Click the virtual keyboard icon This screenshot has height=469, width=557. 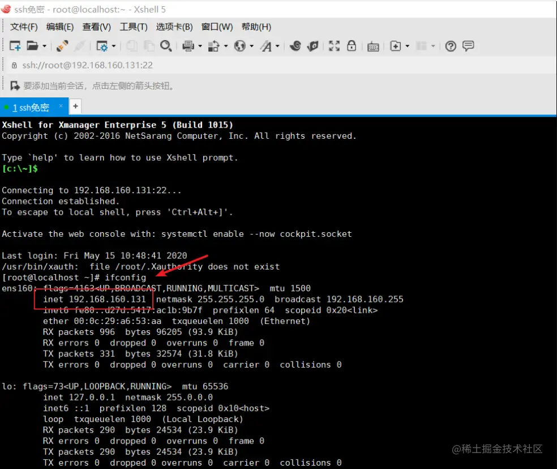373,46
